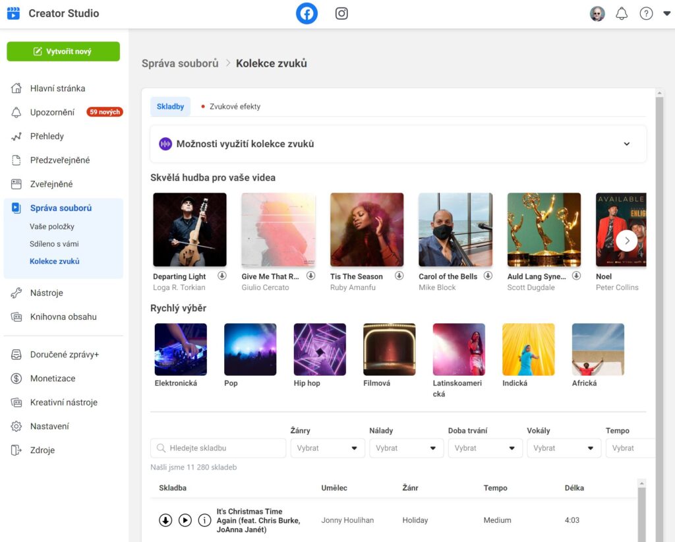This screenshot has height=542, width=675.
Task: Select the Pop genre tile
Action: click(250, 349)
